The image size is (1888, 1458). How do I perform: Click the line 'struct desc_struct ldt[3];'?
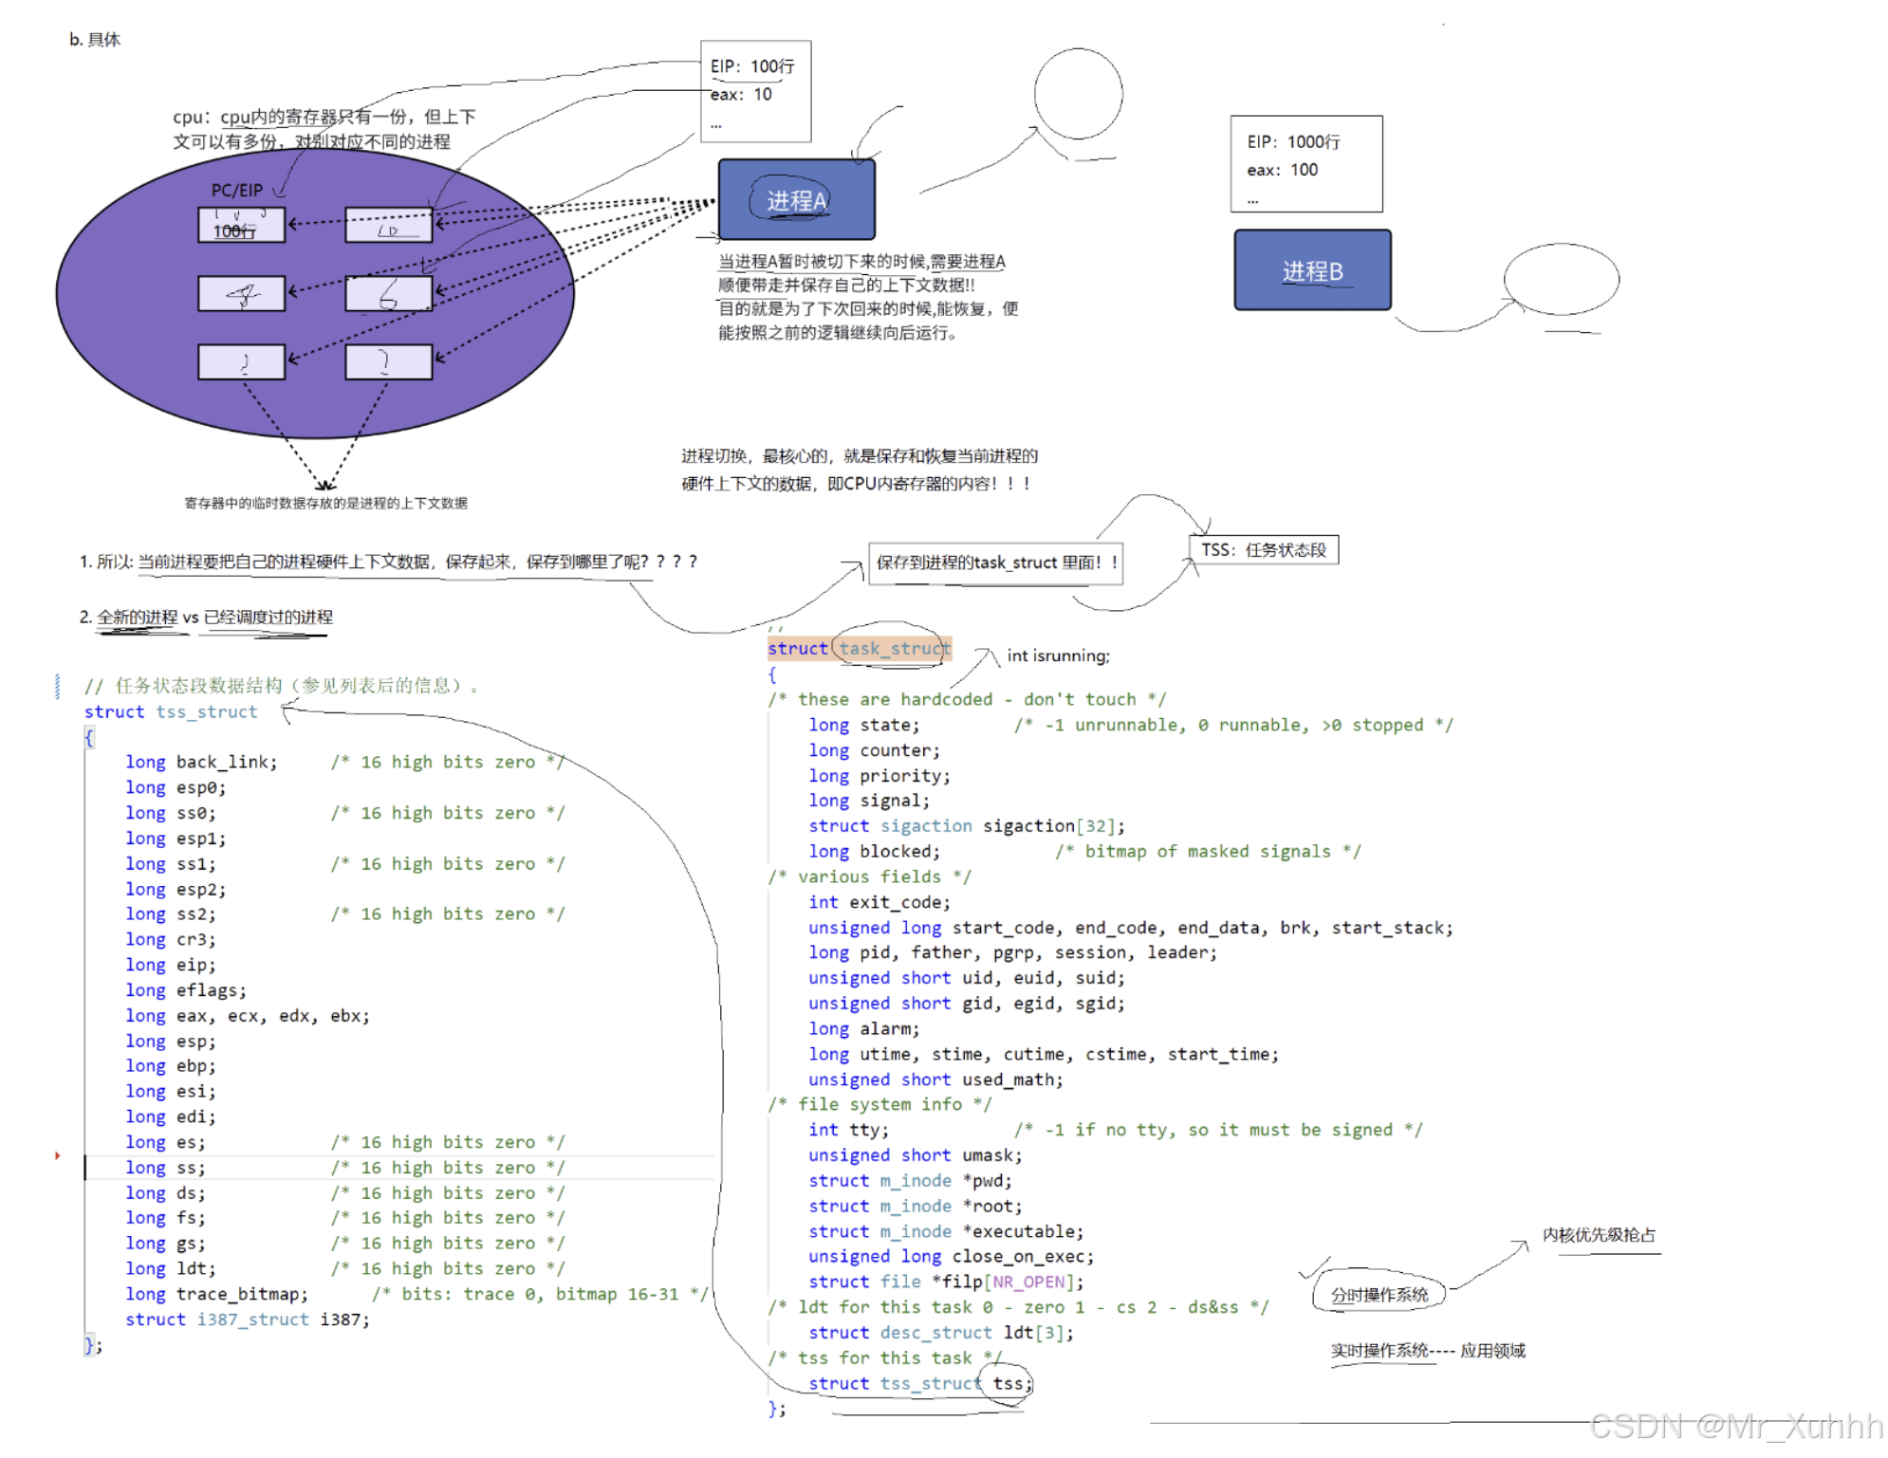(940, 1333)
